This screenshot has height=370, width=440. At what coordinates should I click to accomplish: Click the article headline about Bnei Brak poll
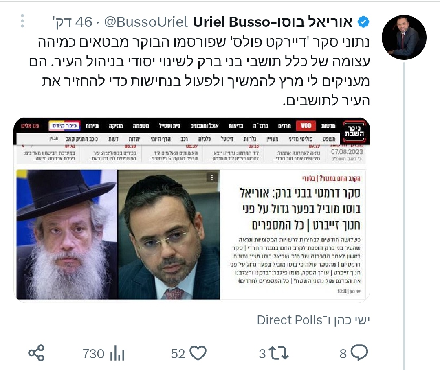[x=300, y=209]
